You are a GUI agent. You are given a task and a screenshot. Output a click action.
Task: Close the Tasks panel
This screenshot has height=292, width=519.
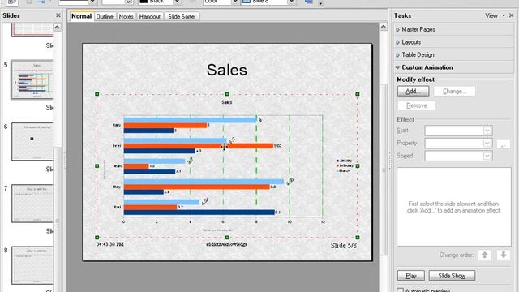[x=511, y=15]
